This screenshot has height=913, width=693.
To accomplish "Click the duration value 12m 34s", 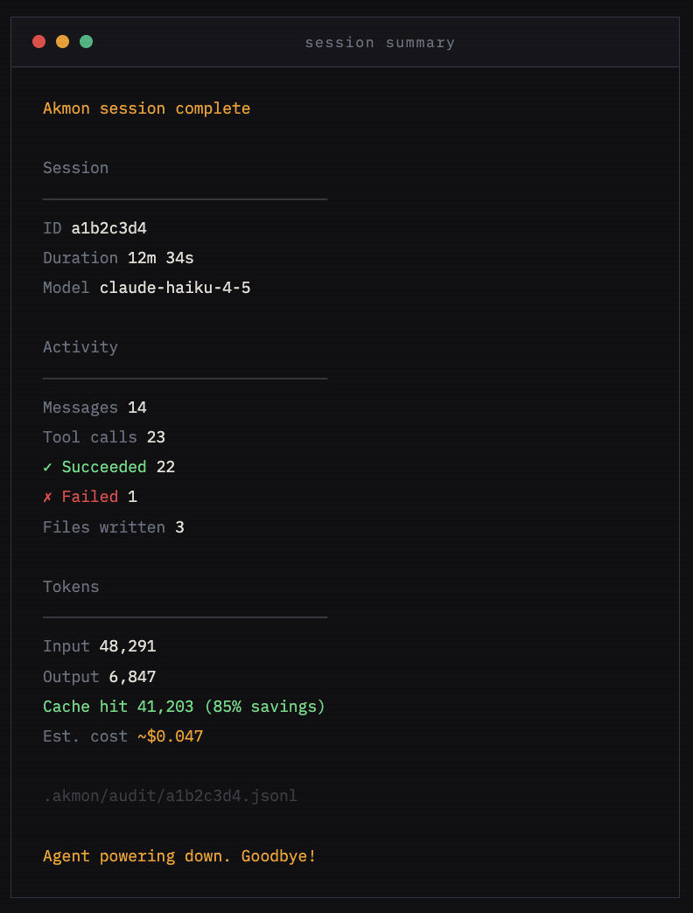I will coord(161,258).
